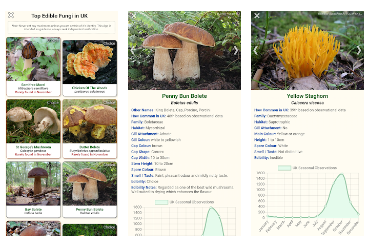Click 'Penny Bun Bolete' title in detail view
Image resolution: width=368 pixels, height=248 pixels.
[185, 96]
